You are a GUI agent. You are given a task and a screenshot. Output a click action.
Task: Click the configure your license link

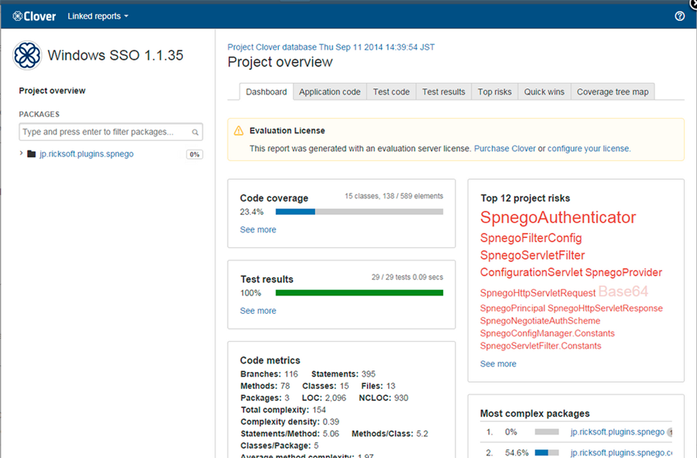tap(588, 149)
